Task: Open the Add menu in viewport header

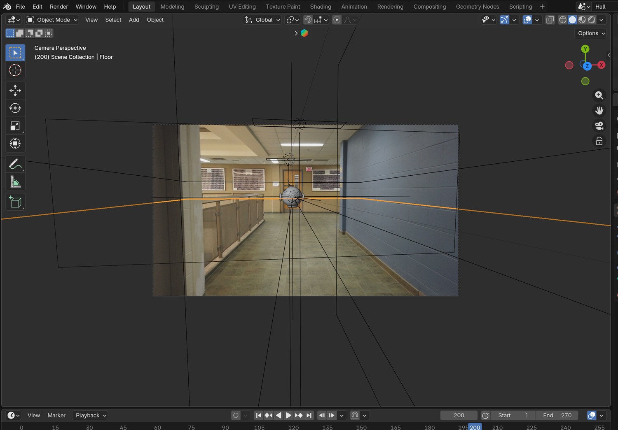Action: coord(134,20)
